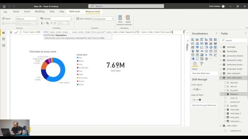Select Python visual icon

[x=211, y=55]
